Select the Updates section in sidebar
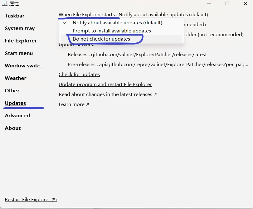The height and width of the screenshot is (209, 253). [15, 103]
